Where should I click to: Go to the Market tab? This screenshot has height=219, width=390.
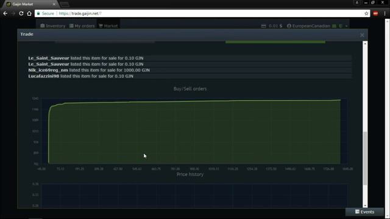click(x=108, y=26)
